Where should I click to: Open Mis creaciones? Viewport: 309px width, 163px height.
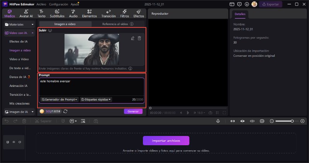coord(19,104)
